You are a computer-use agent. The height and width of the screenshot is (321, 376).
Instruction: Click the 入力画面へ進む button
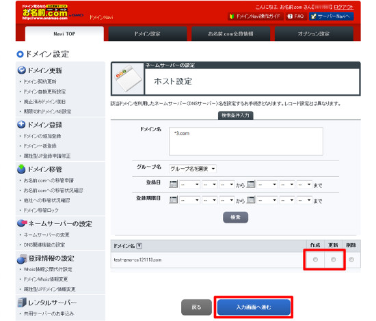pos(254,307)
